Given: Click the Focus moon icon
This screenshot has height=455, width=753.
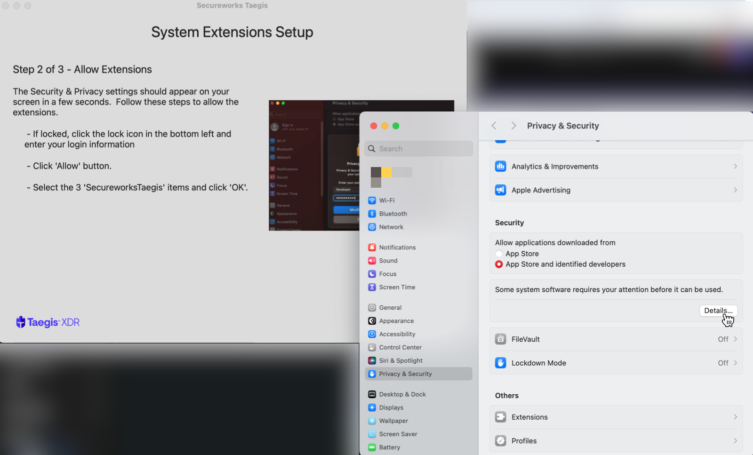Looking at the screenshot, I should tap(372, 274).
